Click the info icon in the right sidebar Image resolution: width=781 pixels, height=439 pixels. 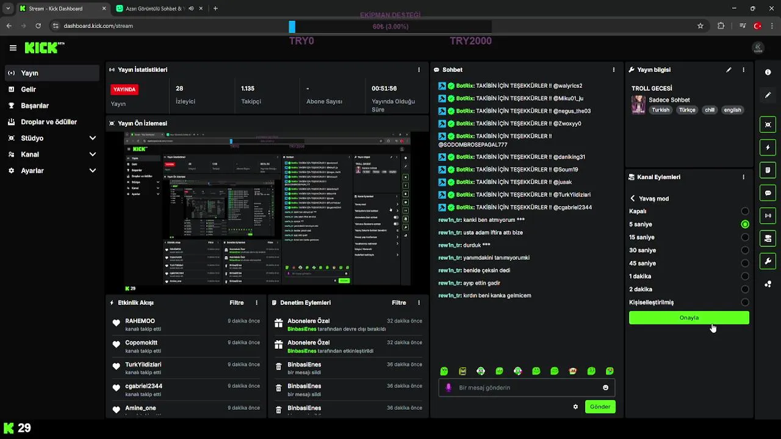(x=768, y=72)
